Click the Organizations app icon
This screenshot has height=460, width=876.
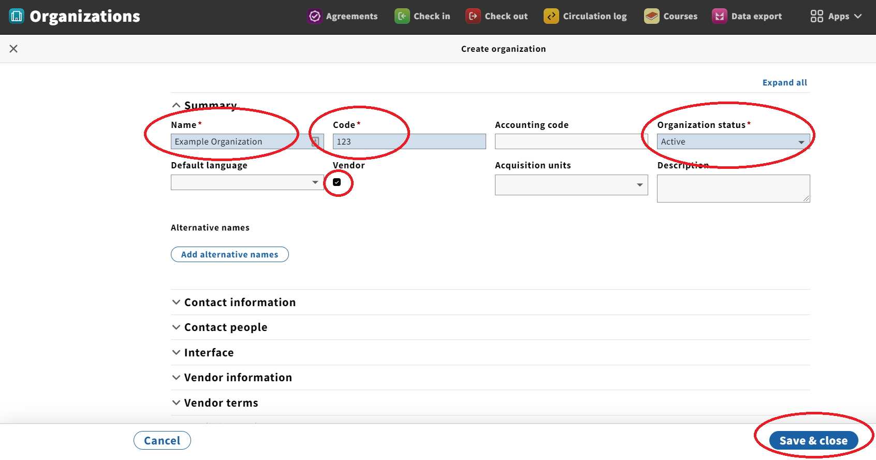(x=17, y=16)
